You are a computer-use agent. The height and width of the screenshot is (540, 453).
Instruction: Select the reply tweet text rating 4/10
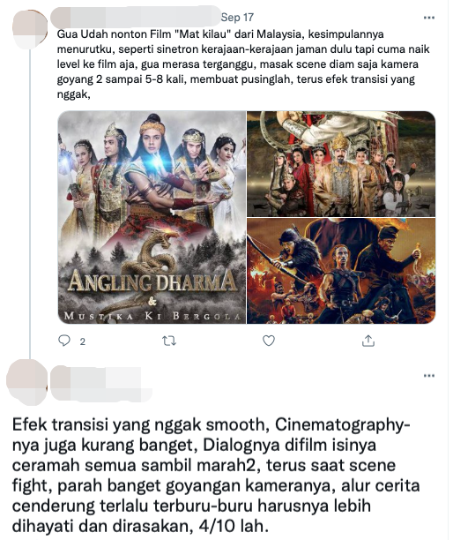tap(216, 476)
